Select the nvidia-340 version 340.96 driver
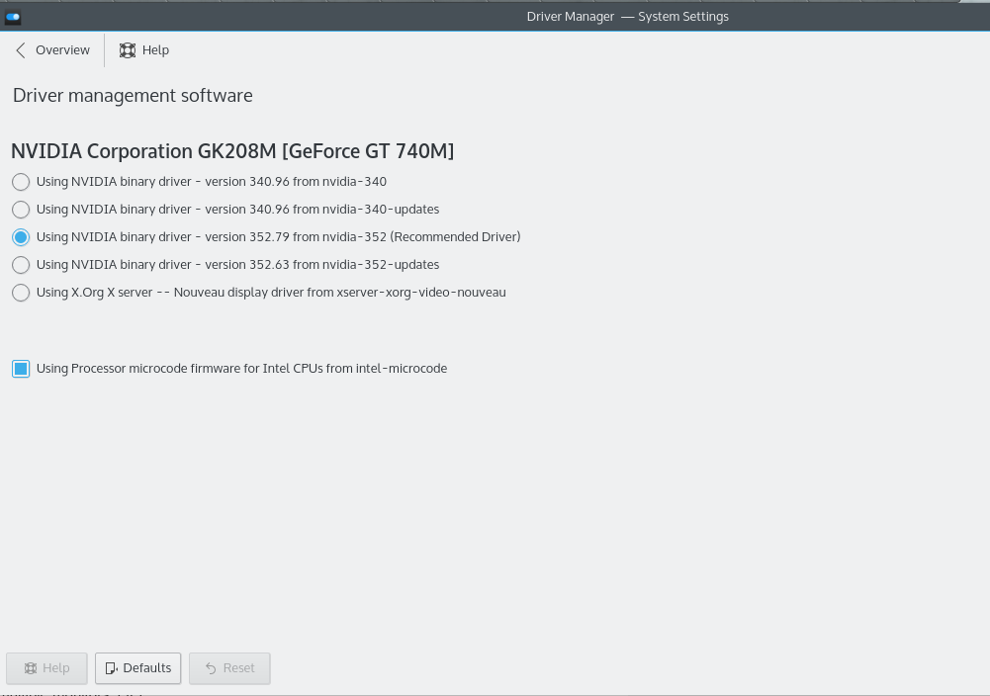990x696 pixels. tap(21, 182)
